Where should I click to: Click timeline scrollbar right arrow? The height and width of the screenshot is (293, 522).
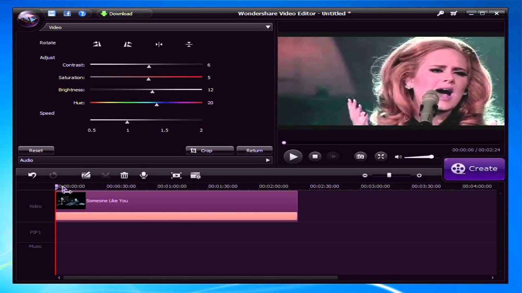pos(493,278)
